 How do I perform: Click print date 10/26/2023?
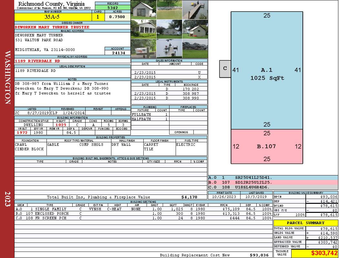click(224, 197)
